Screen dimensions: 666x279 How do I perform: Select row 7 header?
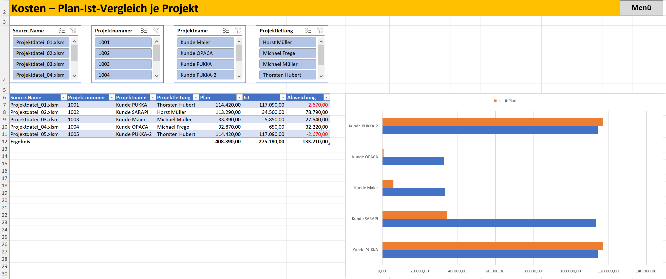(x=4, y=105)
